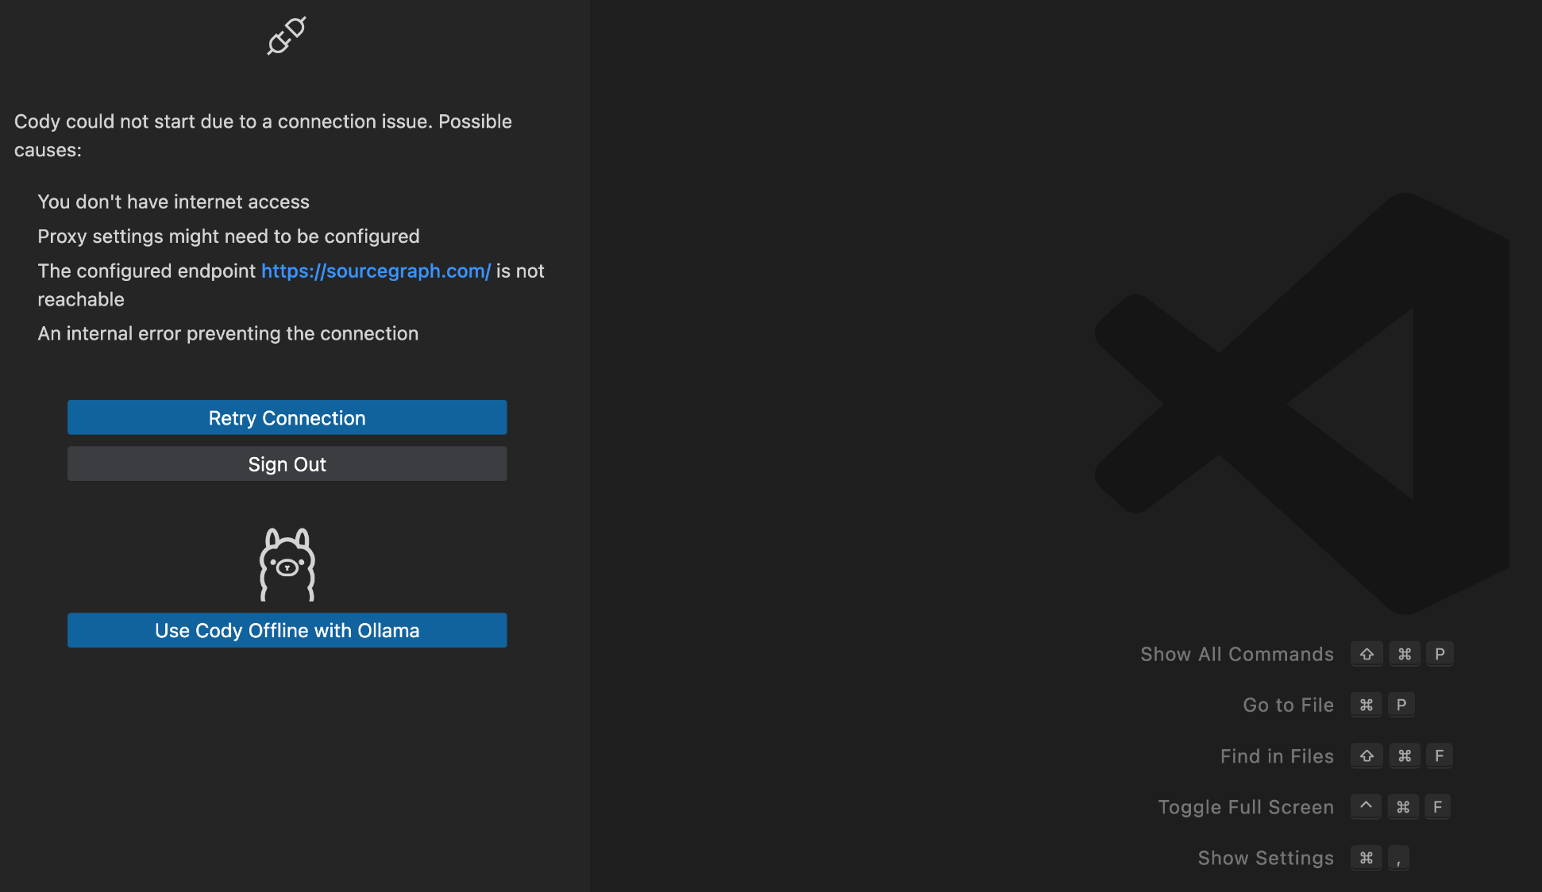Screen dimensions: 1542x892
Task: Click 'Cody could not start' error message
Action: 263,136
